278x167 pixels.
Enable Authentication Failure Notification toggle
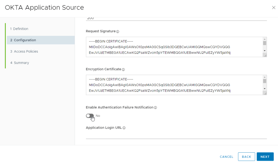90,116
